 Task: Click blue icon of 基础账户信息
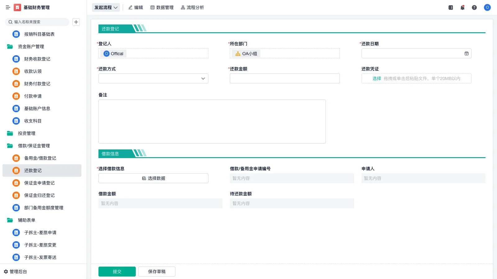pos(16,108)
